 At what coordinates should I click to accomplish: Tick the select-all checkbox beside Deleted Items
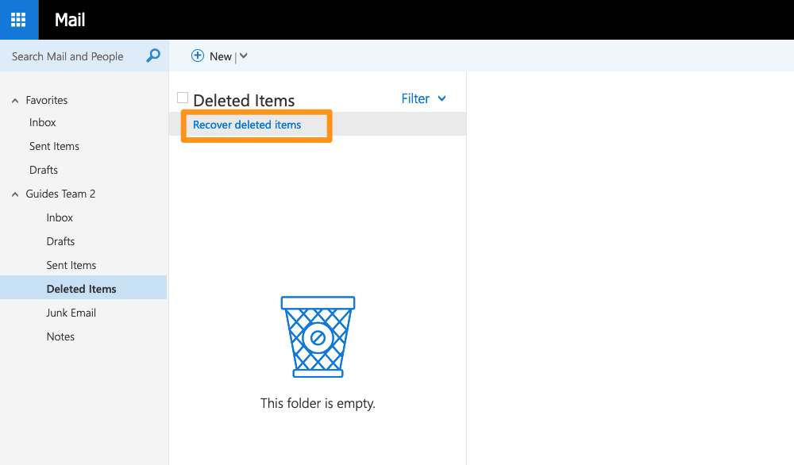coord(183,98)
